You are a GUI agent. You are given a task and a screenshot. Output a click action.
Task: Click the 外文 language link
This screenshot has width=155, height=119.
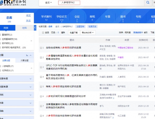tap(28, 21)
